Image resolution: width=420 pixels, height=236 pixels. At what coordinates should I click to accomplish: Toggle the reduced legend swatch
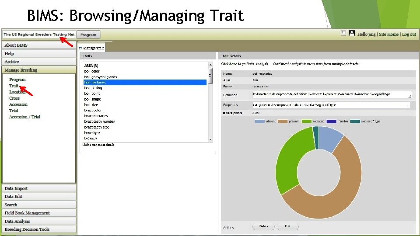click(307, 121)
